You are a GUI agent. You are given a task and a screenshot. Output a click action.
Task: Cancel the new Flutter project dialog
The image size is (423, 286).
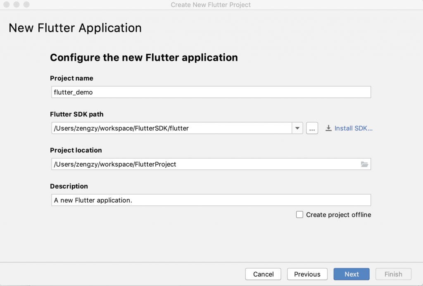pyautogui.click(x=263, y=274)
